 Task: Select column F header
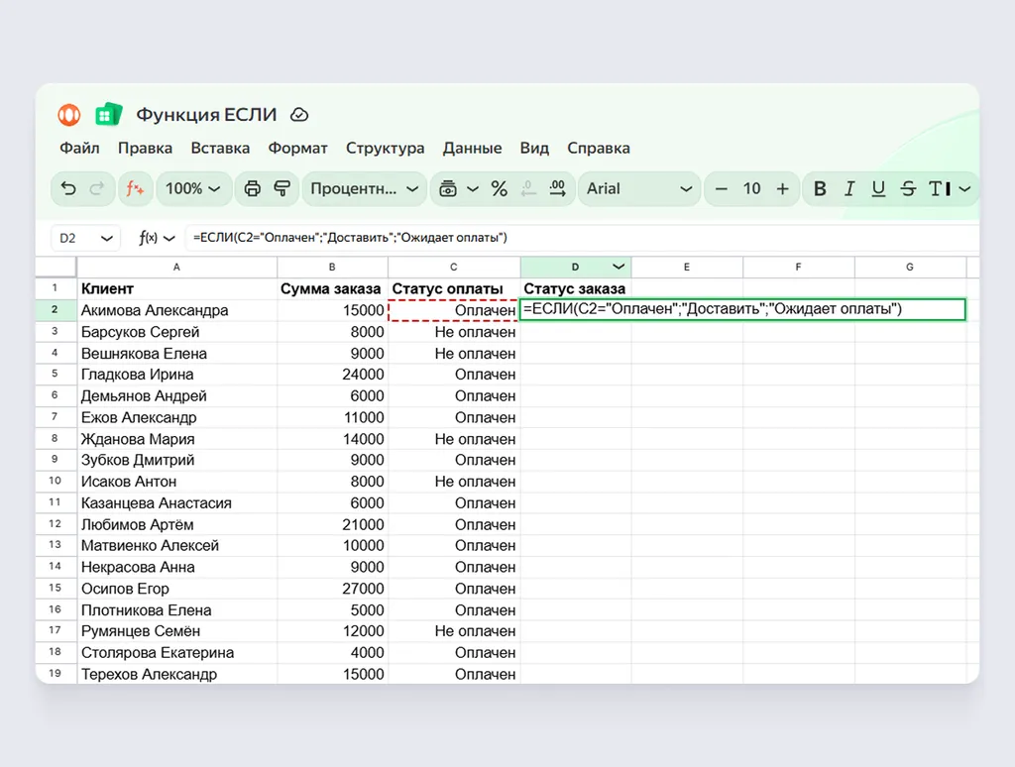(798, 267)
